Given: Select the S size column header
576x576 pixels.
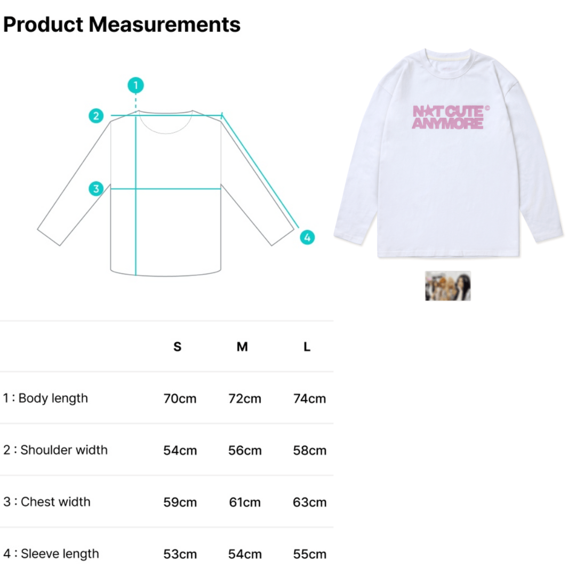Looking at the screenshot, I should [178, 347].
